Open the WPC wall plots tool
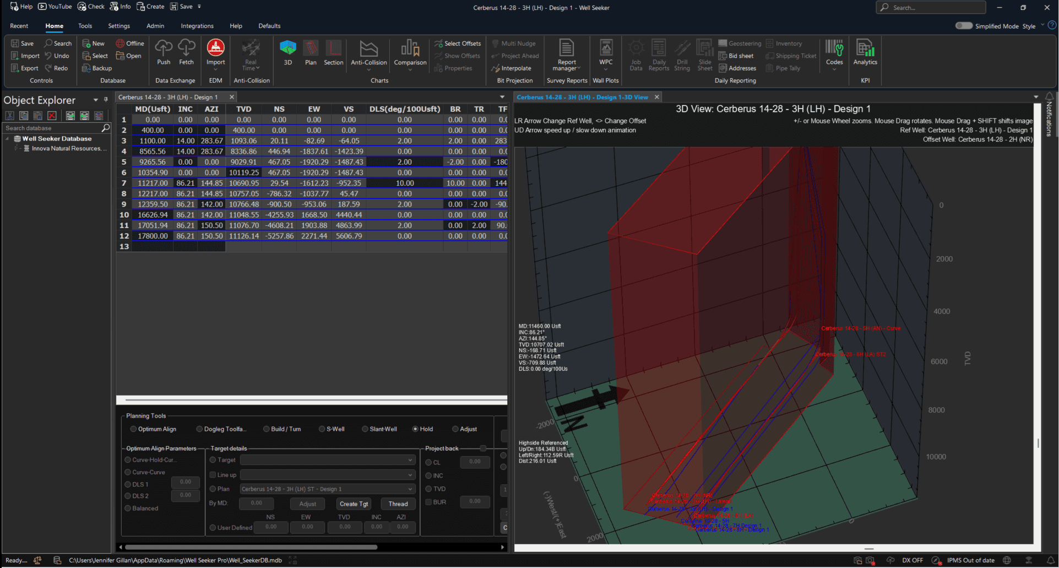The height and width of the screenshot is (568, 1059). [x=606, y=55]
